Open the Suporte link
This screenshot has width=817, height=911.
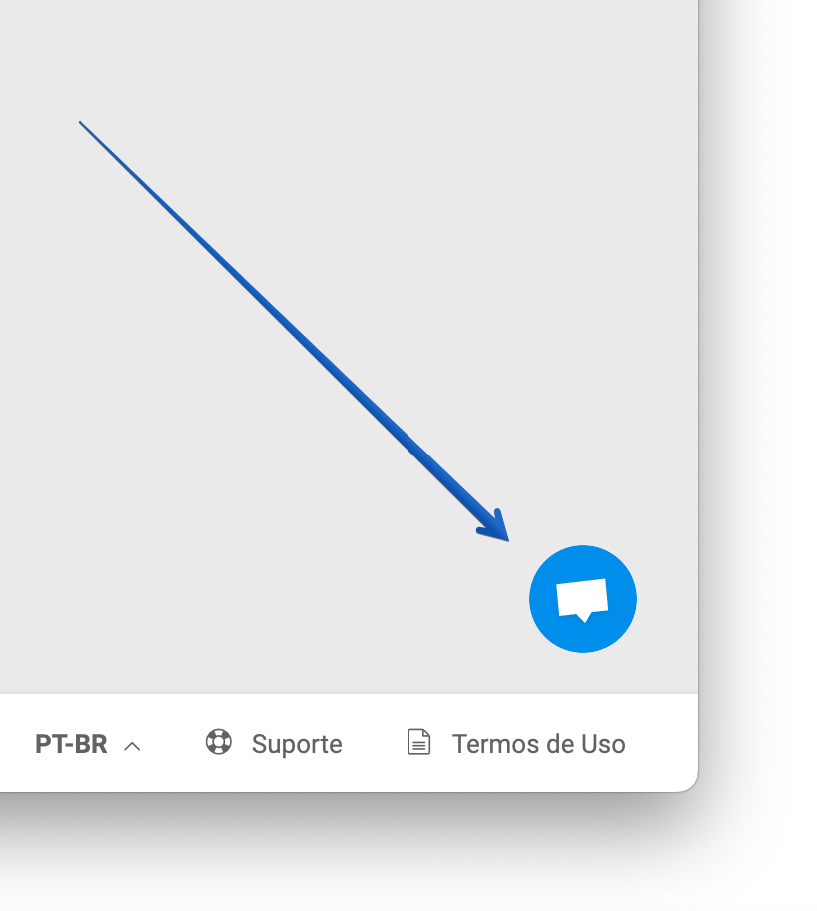pos(274,743)
